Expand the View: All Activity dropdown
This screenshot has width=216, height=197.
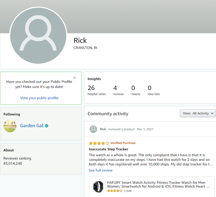pyautogui.click(x=198, y=113)
